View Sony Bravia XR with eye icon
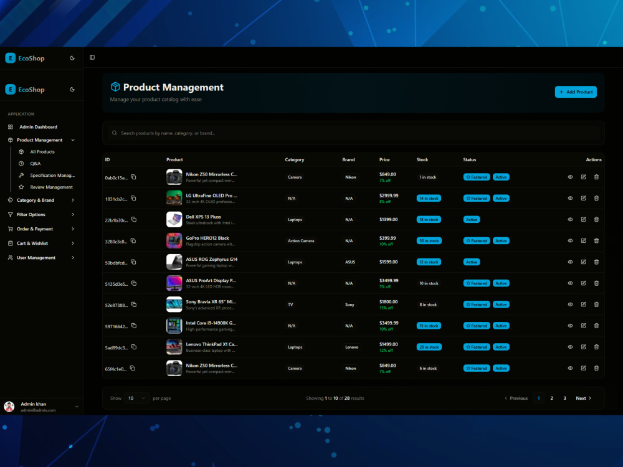This screenshot has height=467, width=623. (x=570, y=304)
